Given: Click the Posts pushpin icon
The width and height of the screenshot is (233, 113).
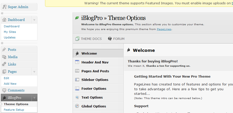Looking at the screenshot, I should 4,50.
